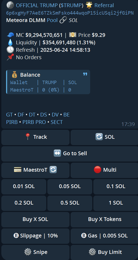Change the Gas 0.005 SOL setting
This screenshot has width=138, height=260.
(x=104, y=236)
